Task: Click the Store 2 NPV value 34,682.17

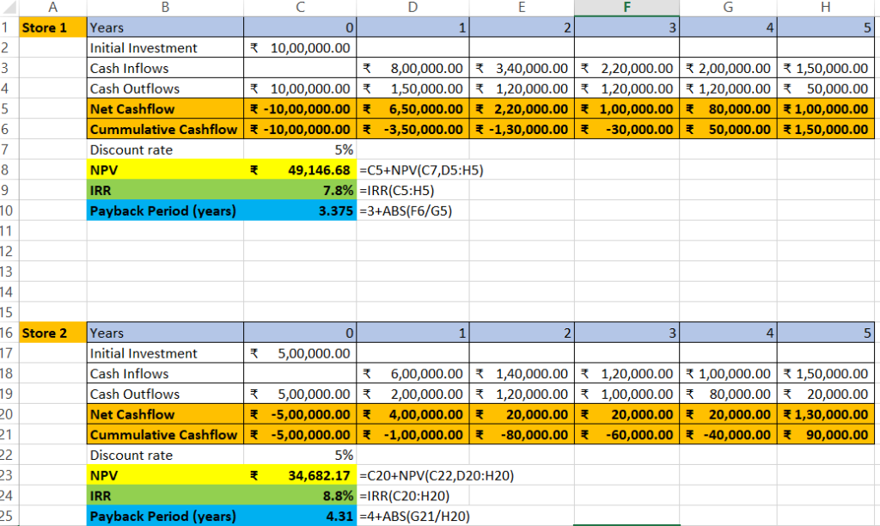Action: pyautogui.click(x=299, y=475)
